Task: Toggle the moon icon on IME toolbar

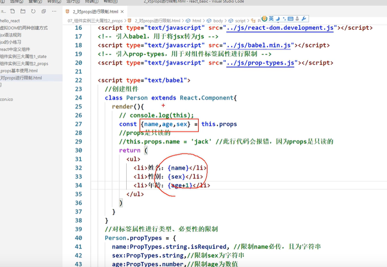Action: click(278, 19)
